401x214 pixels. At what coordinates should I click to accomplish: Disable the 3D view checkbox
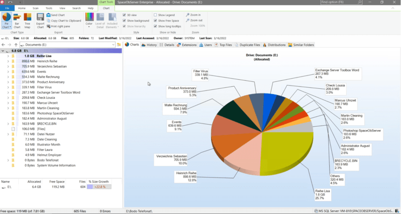click(124, 15)
